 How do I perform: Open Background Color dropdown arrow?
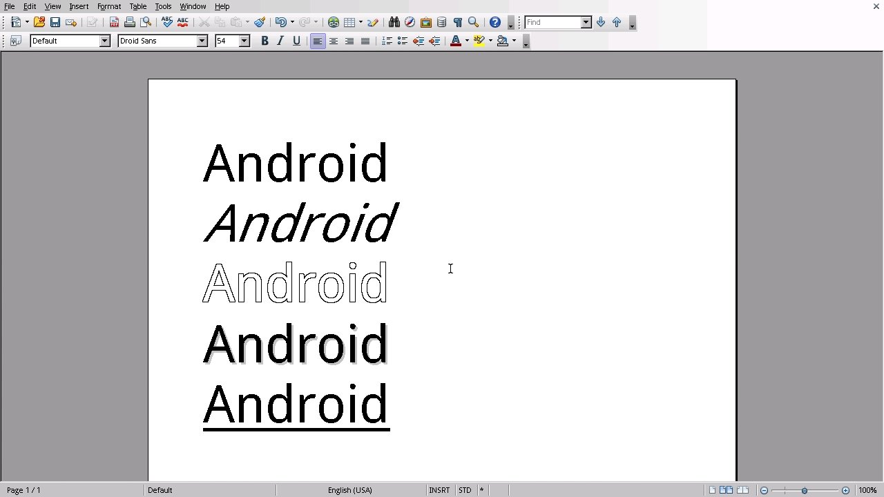tap(514, 41)
